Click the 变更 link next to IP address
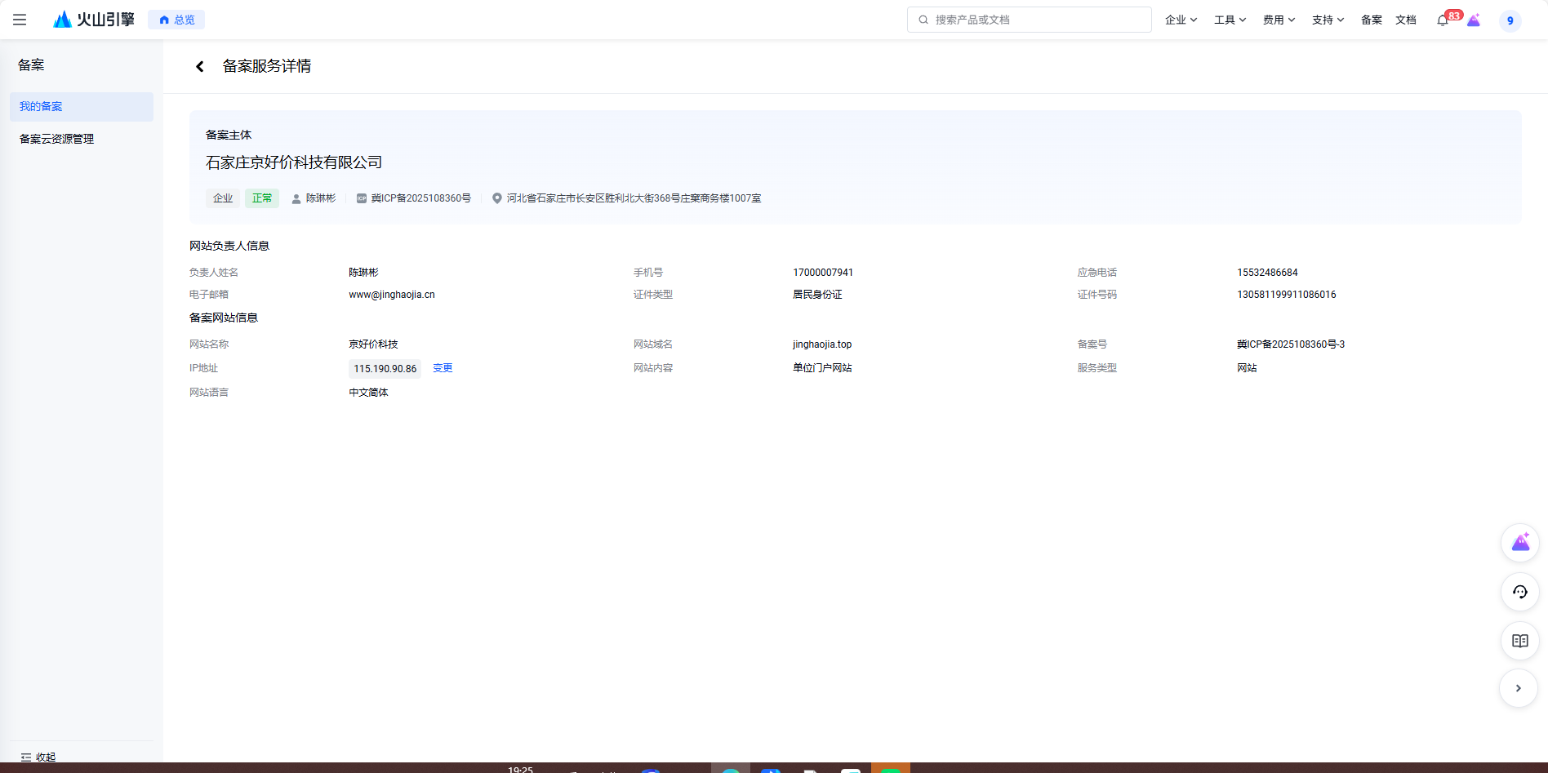 (x=443, y=368)
